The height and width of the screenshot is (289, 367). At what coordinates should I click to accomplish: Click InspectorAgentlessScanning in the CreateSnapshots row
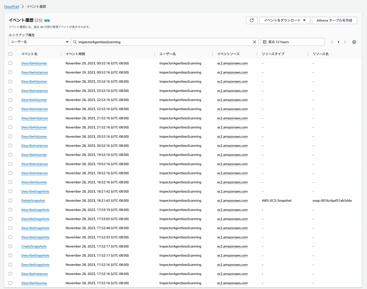tap(180, 246)
